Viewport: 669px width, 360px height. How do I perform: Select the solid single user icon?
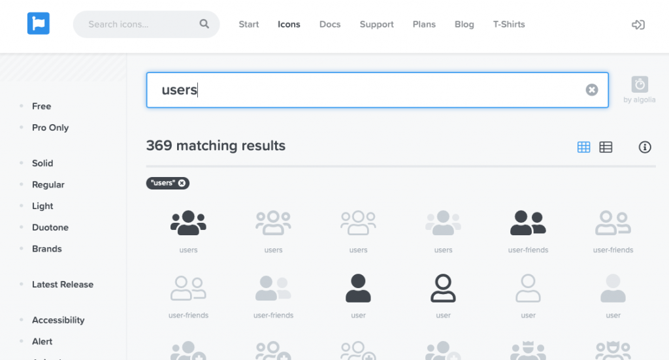[358, 288]
